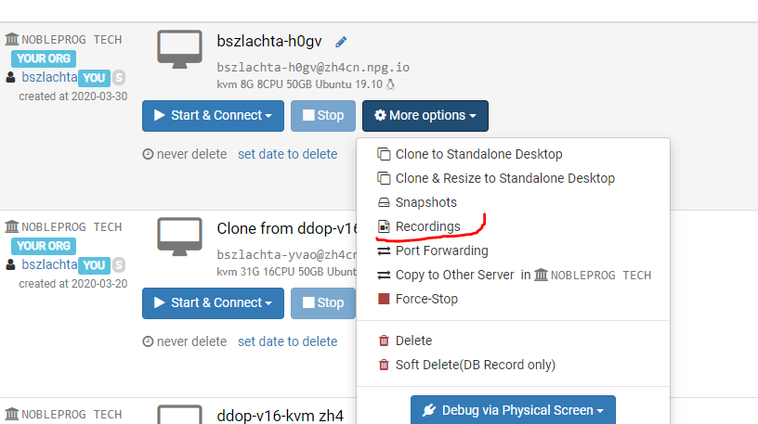Click the monitor icon for bszlachta-h0gv desktop

[179, 49]
